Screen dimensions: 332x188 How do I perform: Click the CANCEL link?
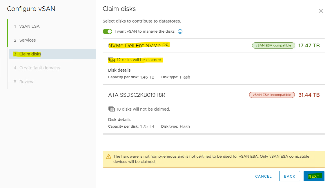263,176
